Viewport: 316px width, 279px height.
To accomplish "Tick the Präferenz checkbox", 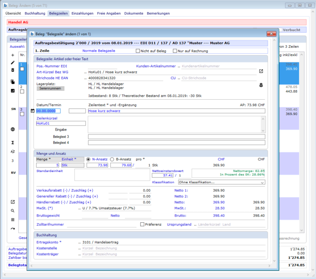I will pos(142,224).
